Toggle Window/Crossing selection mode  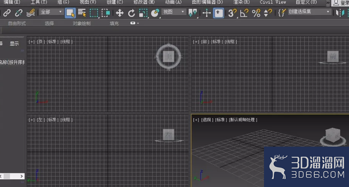click(106, 13)
